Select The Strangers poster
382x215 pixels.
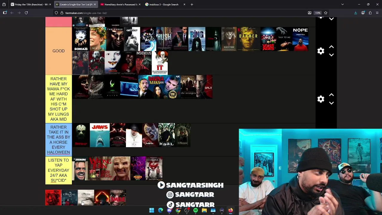click(188, 87)
